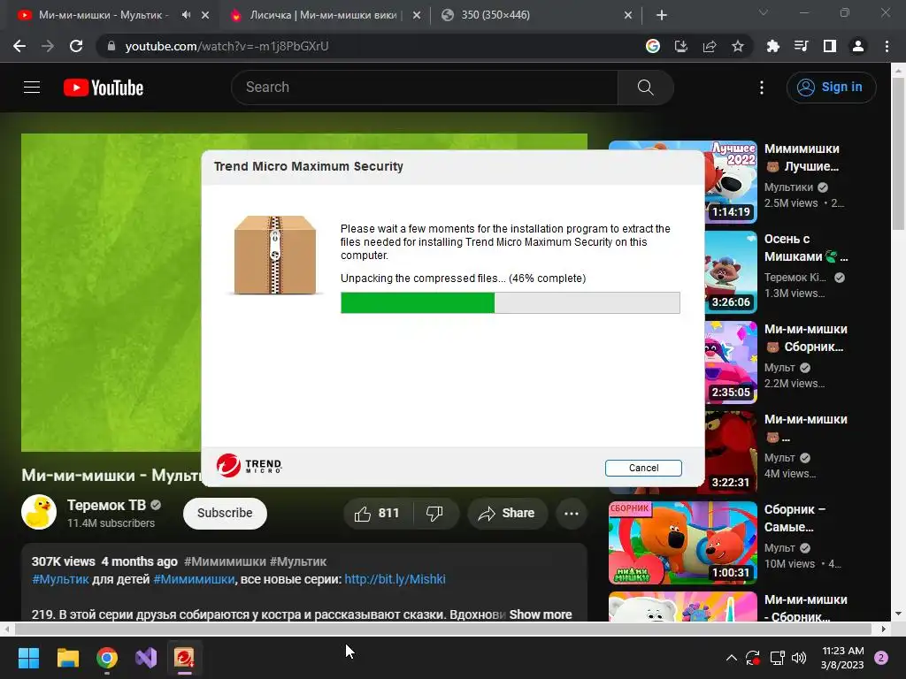Open more actions ellipsis under video
Viewport: 906px width, 679px height.
[571, 514]
